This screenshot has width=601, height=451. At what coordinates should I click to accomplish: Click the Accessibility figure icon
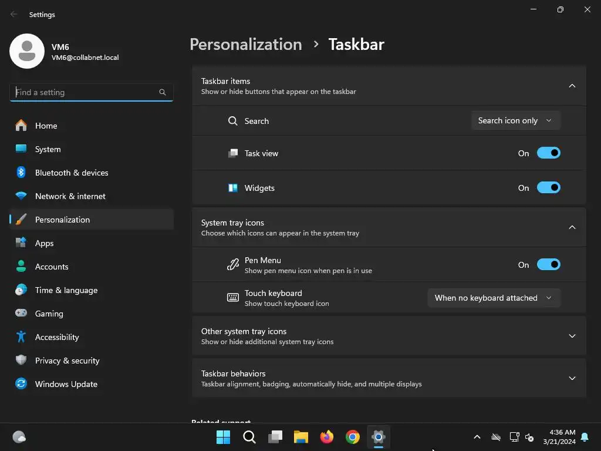(21, 336)
